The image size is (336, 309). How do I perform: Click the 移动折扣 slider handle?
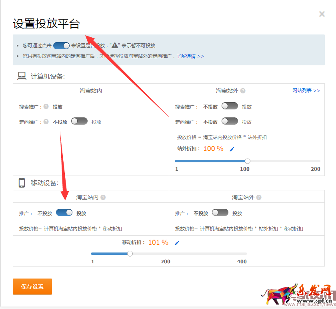(x=130, y=253)
